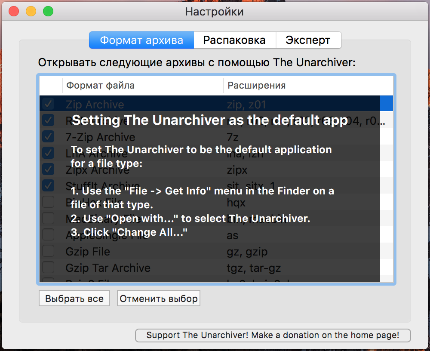The image size is (430, 351).
Task: Enable the Gzip File checkbox
Action: 48,251
